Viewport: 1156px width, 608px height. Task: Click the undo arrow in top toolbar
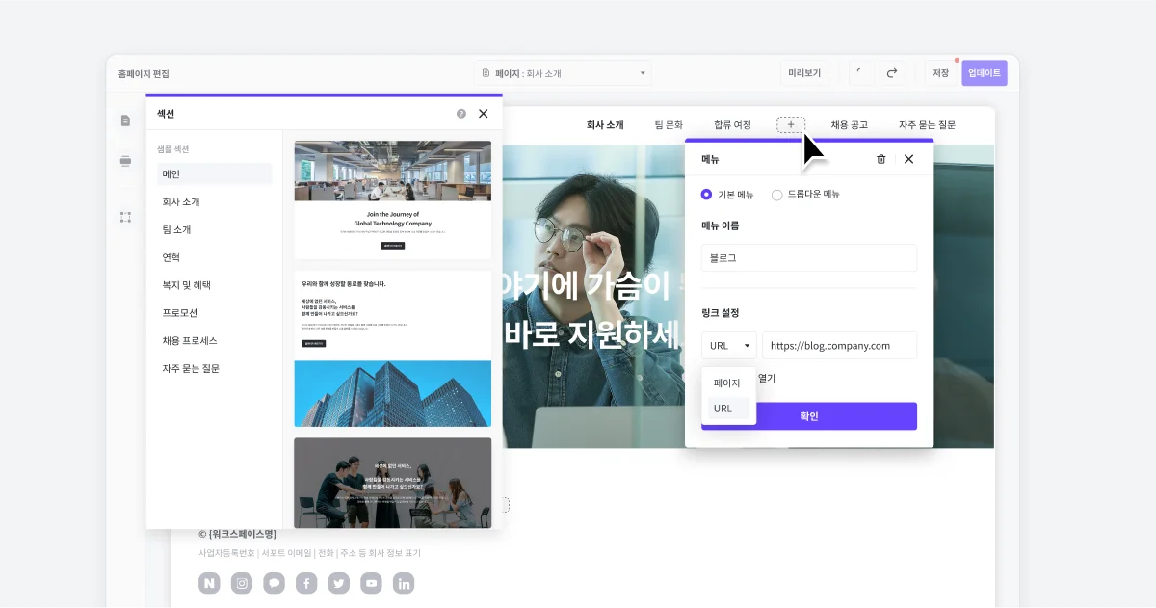pos(861,73)
